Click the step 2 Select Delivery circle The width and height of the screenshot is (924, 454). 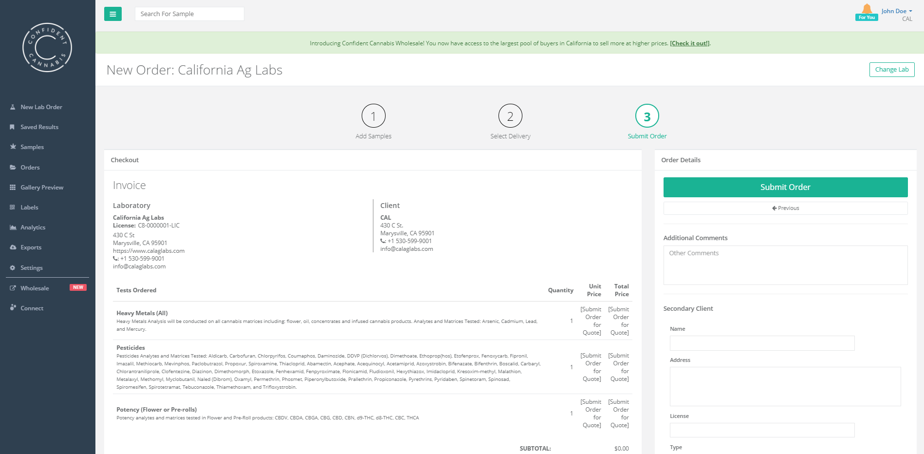click(x=510, y=116)
